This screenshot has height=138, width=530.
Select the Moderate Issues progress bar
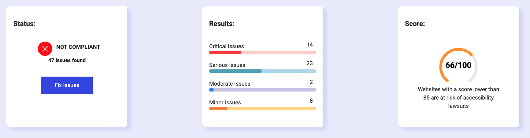coord(263,90)
